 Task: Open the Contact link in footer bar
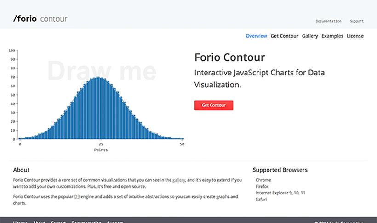[x=58, y=222]
